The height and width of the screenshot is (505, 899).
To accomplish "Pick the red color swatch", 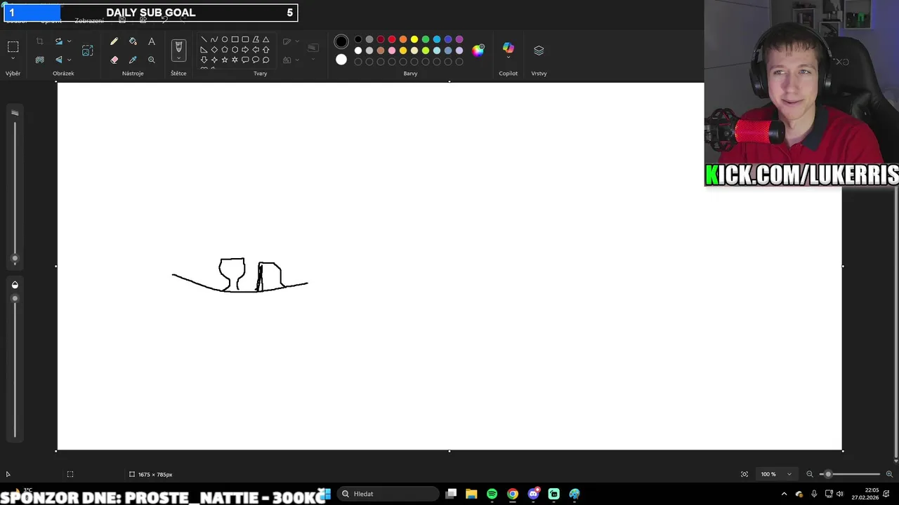I will (392, 39).
